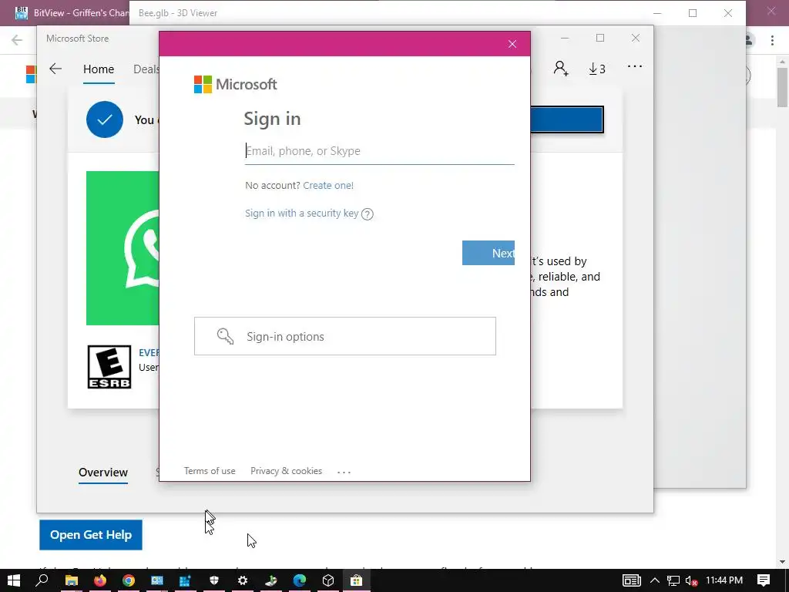Open Settings gear on taskbar
This screenshot has height=592, width=789.
[243, 580]
